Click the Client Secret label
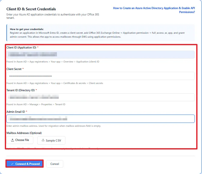The image size is (202, 174). (14, 69)
